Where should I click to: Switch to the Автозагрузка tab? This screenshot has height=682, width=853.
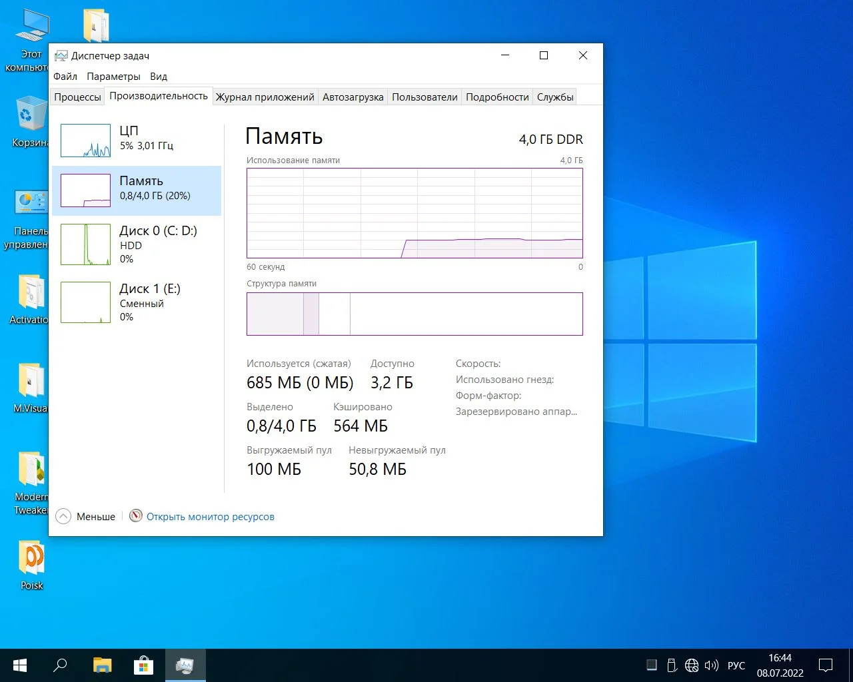[353, 97]
